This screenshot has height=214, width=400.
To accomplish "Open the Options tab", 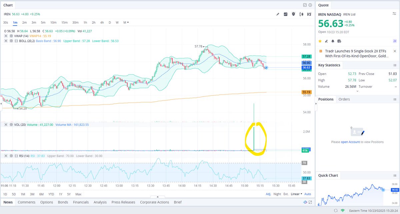I will coord(47,202).
